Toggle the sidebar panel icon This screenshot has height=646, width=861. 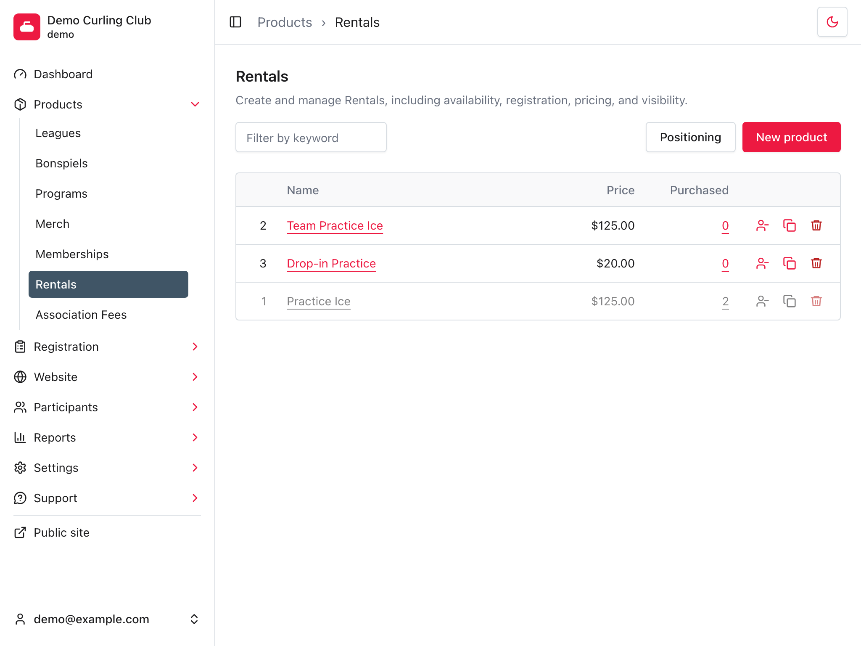pos(235,22)
